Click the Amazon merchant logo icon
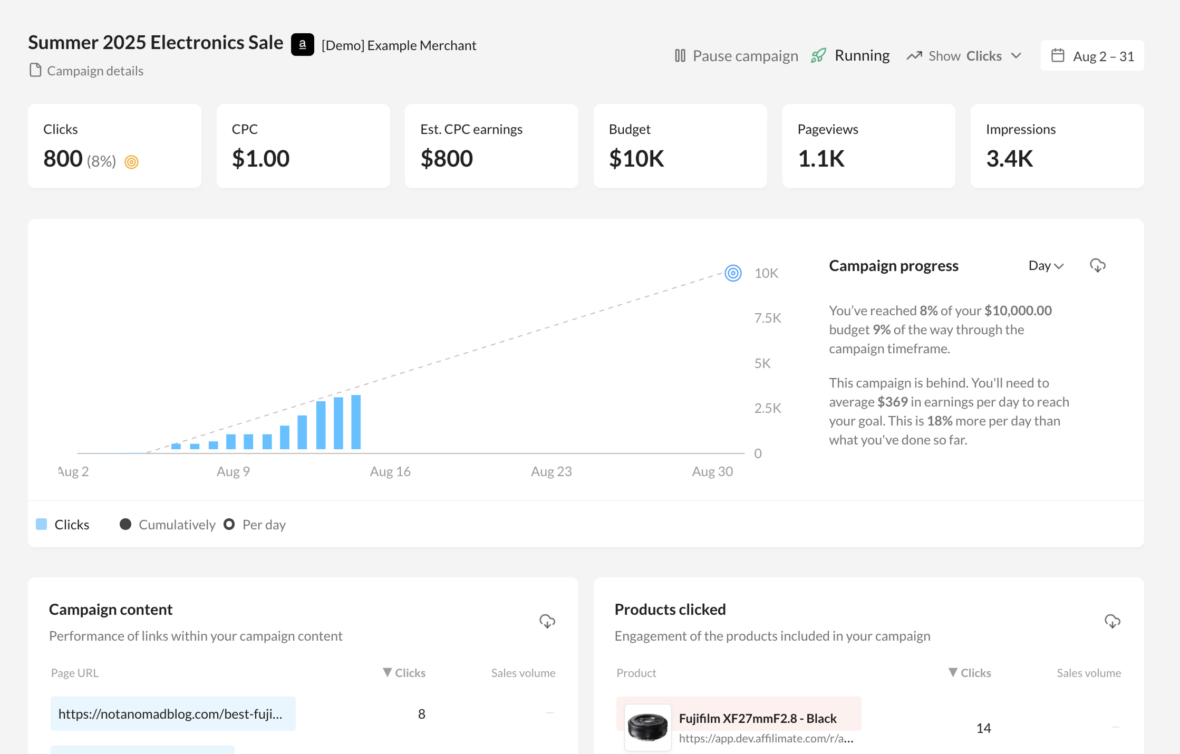 [303, 45]
